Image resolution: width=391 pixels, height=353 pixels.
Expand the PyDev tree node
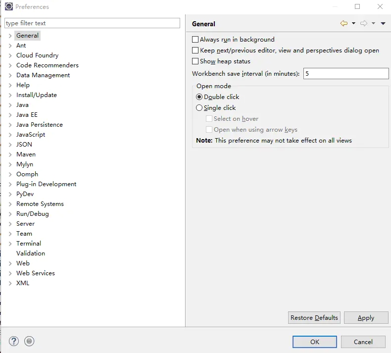tap(10, 194)
